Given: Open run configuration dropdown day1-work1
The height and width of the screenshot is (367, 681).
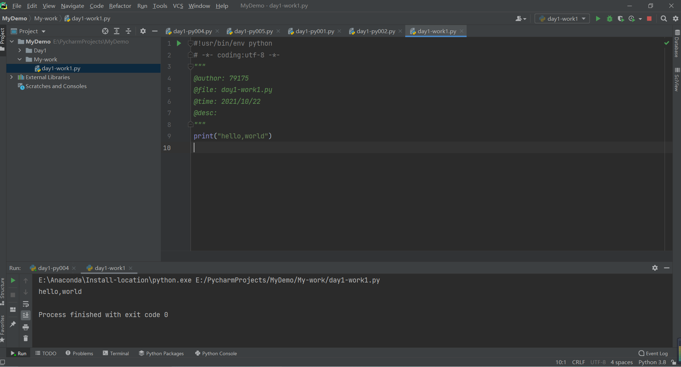Looking at the screenshot, I should 562,19.
